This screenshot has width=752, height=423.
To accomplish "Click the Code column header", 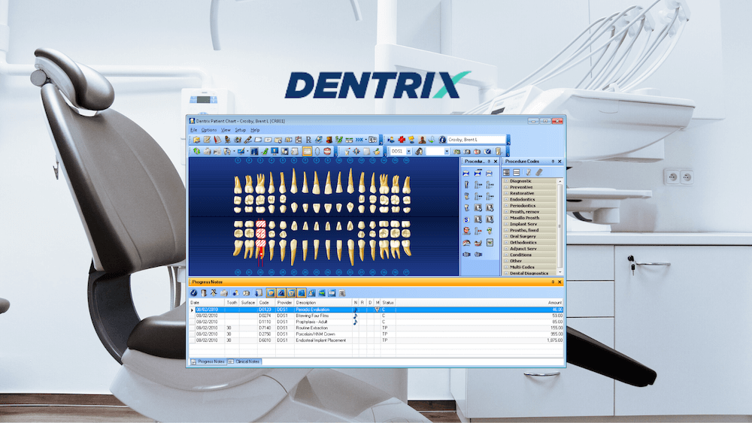I will [x=266, y=303].
